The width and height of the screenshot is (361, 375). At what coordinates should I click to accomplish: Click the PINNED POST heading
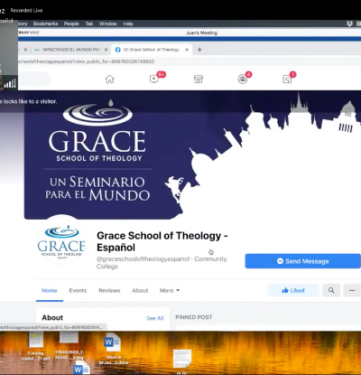(x=194, y=317)
